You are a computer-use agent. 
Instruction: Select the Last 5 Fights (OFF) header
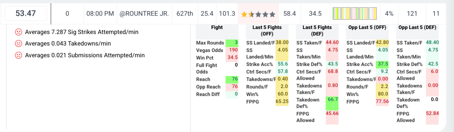267,31
